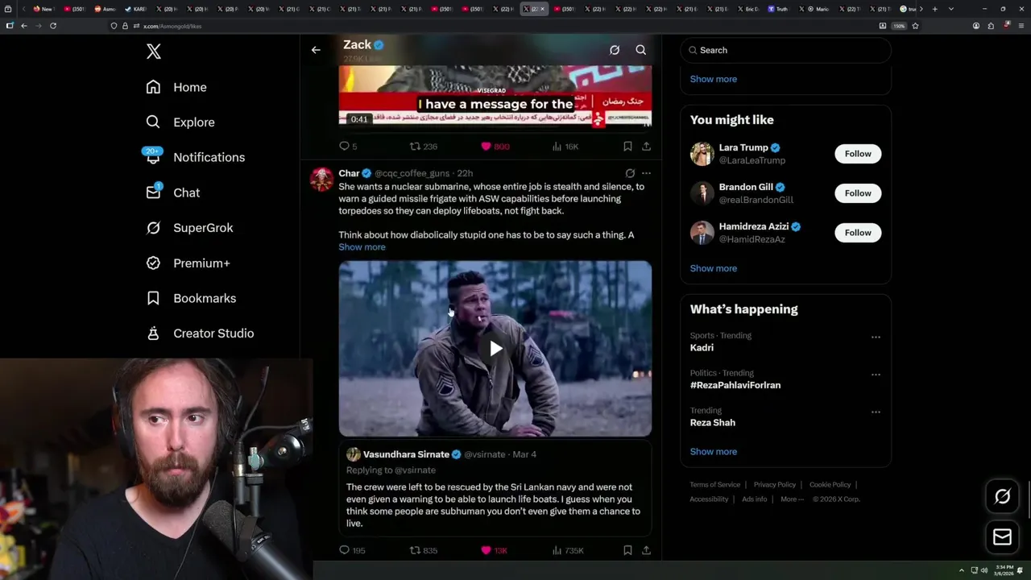1031x580 pixels.
Task: Expand Char's post with Show more
Action: [x=362, y=246]
